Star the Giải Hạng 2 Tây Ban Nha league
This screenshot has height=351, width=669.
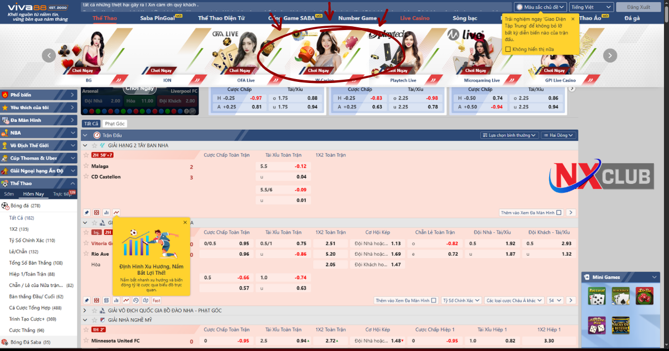pyautogui.click(x=94, y=145)
